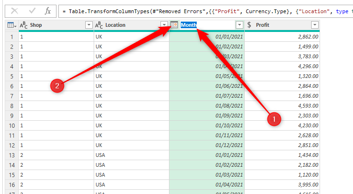Click inside the formula bar text
This screenshot has height=194, width=353.
click(x=206, y=11)
